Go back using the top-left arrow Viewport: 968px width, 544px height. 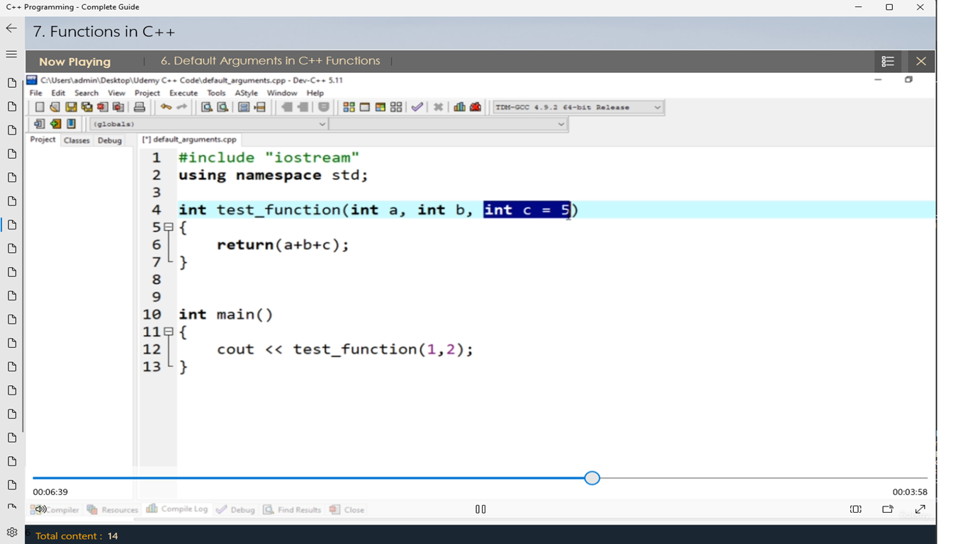point(11,29)
